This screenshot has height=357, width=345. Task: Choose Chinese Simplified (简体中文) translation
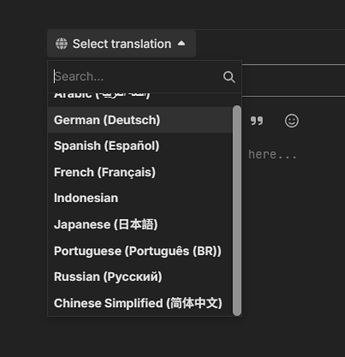pos(140,303)
